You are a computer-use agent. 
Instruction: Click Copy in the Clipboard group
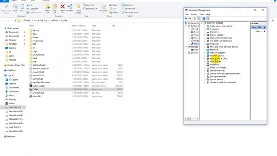coord(16,8)
